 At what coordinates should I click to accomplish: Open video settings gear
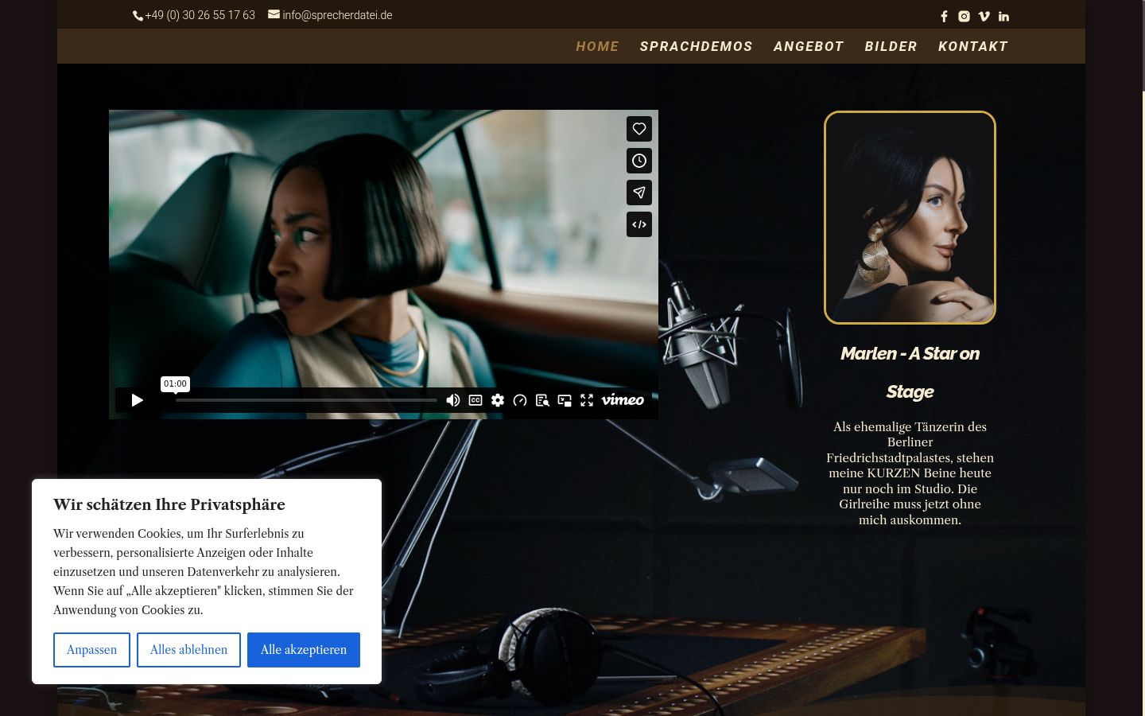[x=498, y=400]
